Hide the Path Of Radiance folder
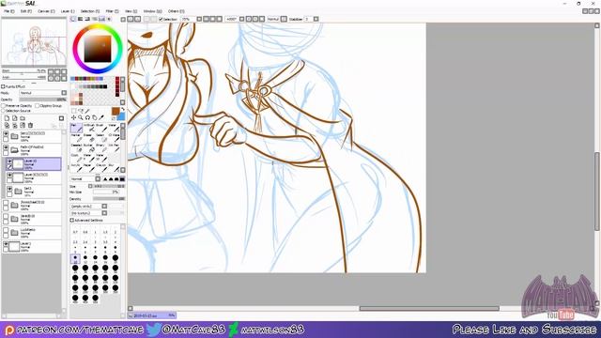 point(6,147)
